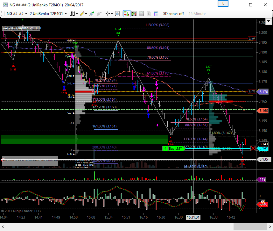
Task: Click the zoom in magnifier icon
Action: tap(92, 14)
